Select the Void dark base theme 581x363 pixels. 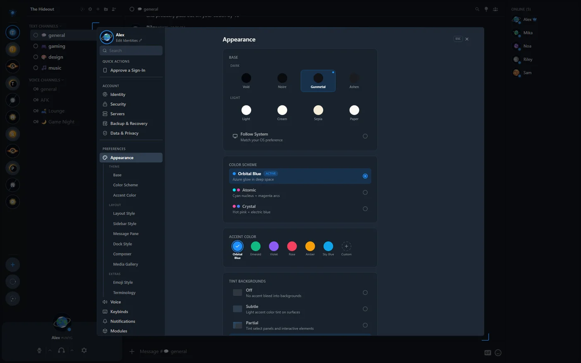(x=246, y=80)
